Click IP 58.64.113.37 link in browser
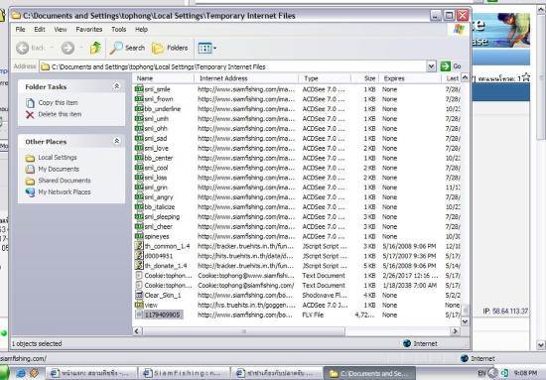Screen dimensions: 546x380 pyautogui.click(x=510, y=311)
